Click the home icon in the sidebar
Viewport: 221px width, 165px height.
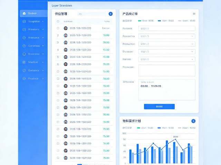click(24, 13)
